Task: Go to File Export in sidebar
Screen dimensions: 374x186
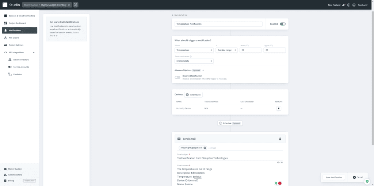Action: [15, 38]
